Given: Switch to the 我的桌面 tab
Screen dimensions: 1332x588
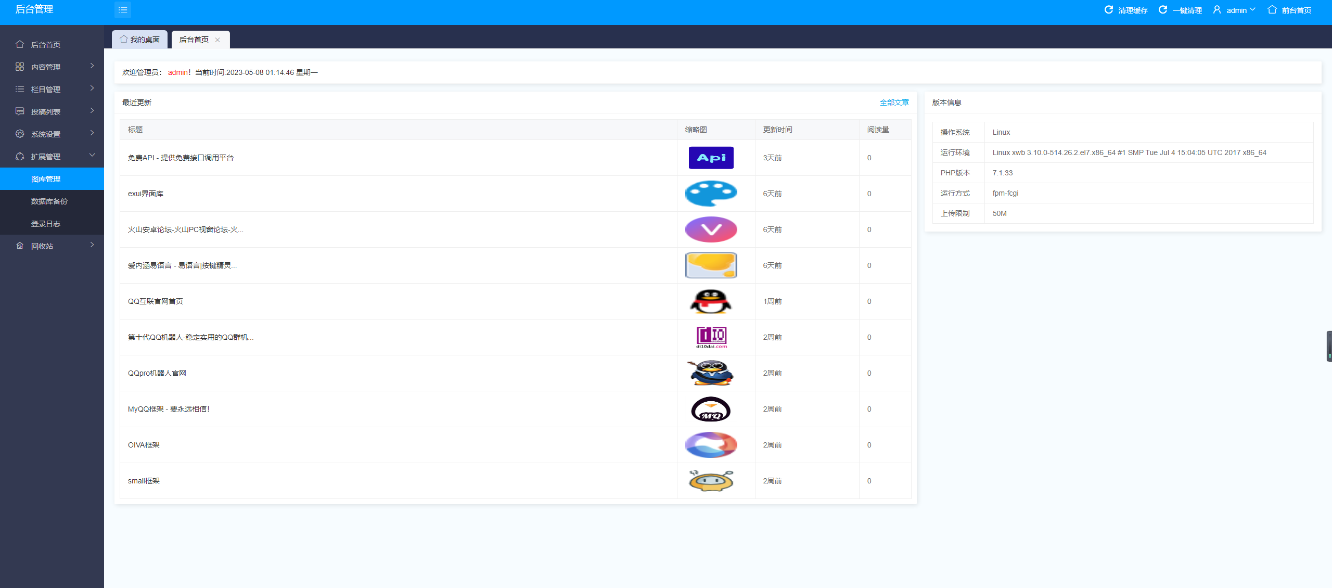Looking at the screenshot, I should (x=139, y=40).
